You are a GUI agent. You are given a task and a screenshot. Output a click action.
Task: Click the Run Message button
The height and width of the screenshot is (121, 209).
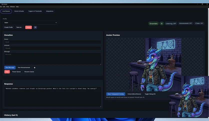click(10, 67)
